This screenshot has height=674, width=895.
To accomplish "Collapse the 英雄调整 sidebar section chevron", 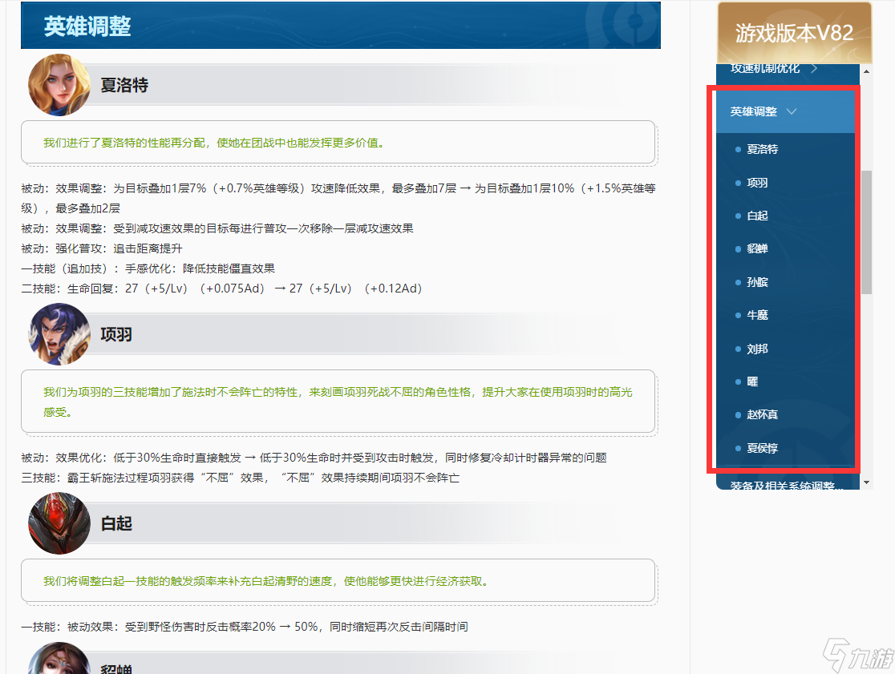I will [791, 111].
